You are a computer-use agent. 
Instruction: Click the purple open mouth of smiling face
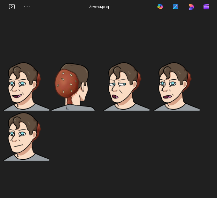(16, 95)
